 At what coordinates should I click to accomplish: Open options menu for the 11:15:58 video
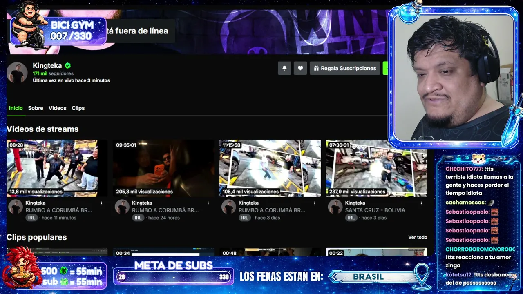[315, 203]
